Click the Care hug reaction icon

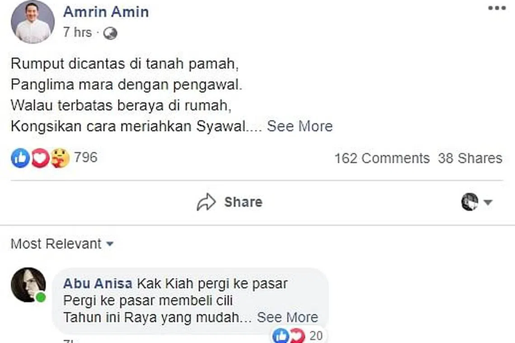[60, 158]
